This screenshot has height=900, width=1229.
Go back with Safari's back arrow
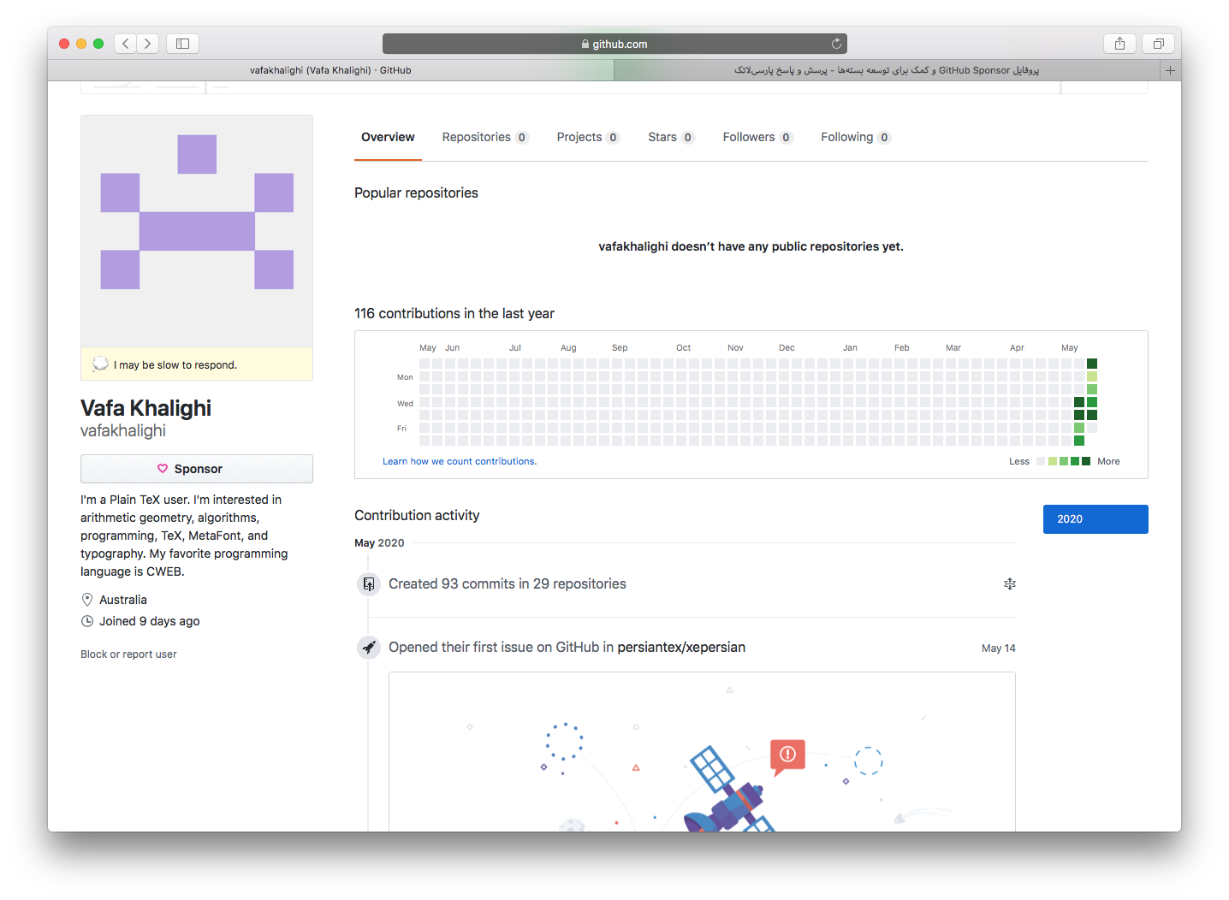pos(126,44)
